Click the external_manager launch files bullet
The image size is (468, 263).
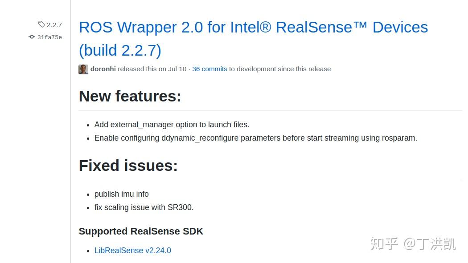pos(172,125)
